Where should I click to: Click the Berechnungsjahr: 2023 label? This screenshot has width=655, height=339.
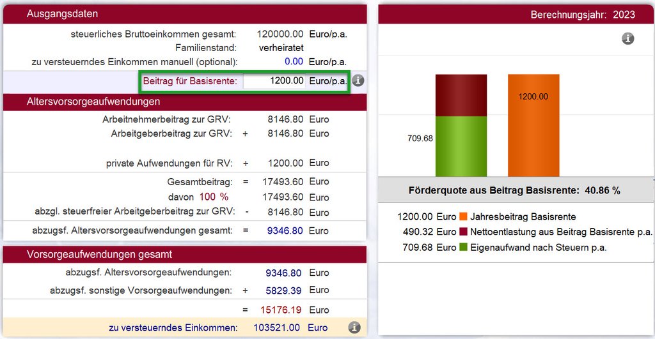click(x=583, y=15)
